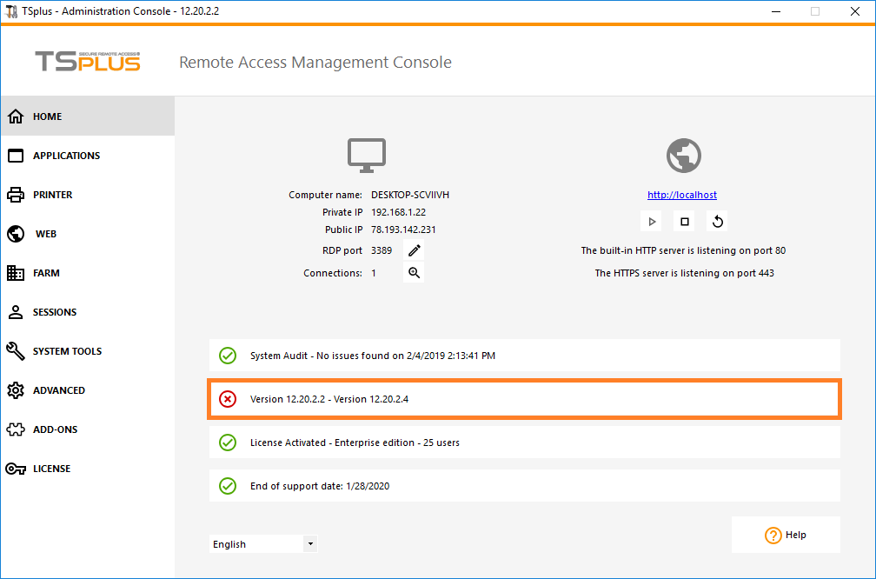876x579 pixels.
Task: Open the FARM section label
Action: 46,273
